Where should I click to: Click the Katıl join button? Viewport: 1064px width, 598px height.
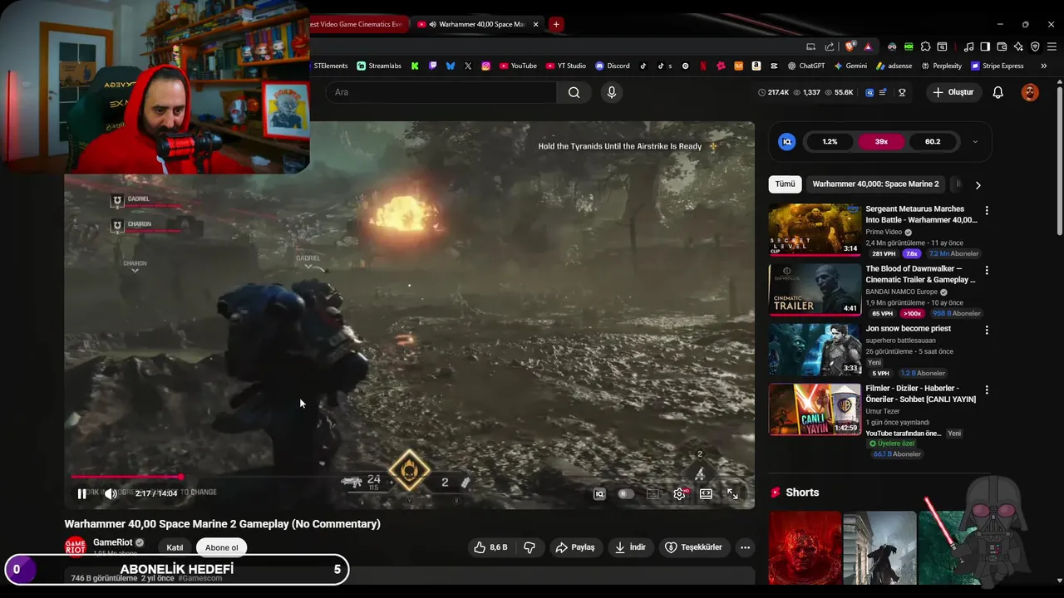coord(175,547)
